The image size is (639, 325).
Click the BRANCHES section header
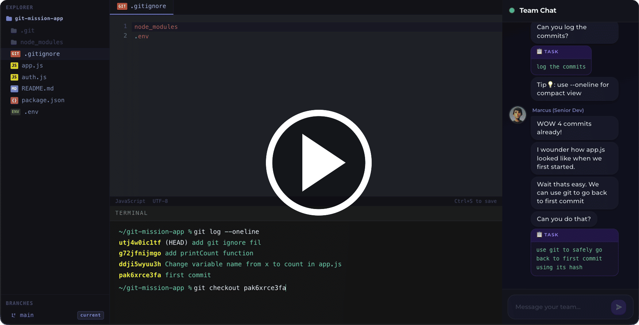pyautogui.click(x=19, y=303)
